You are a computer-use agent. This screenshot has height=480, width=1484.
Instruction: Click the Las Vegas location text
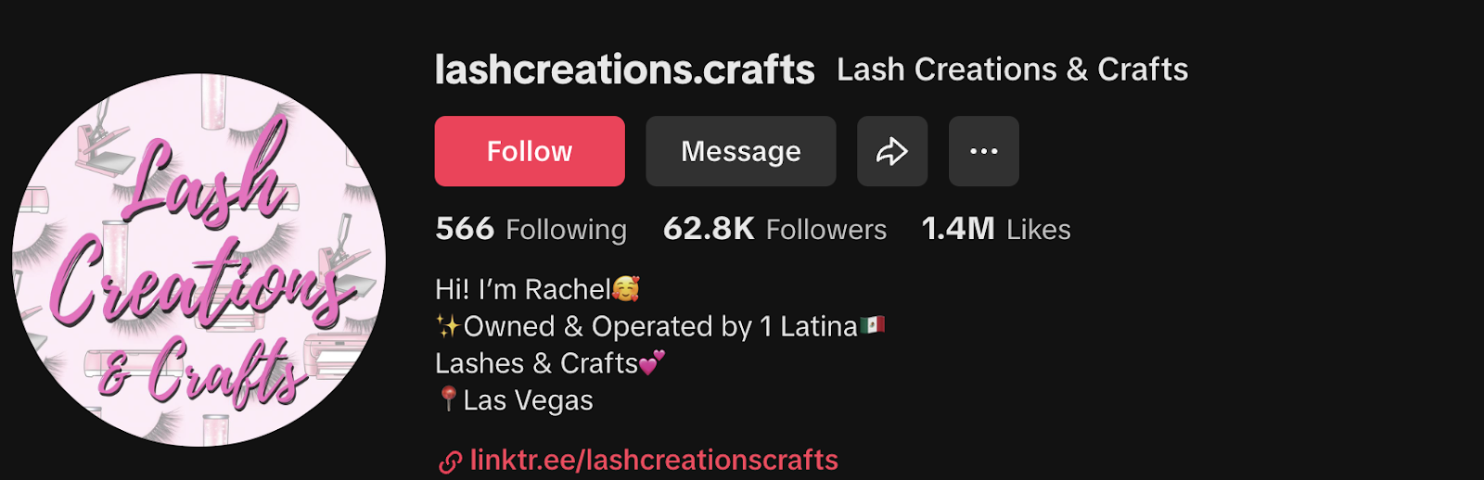coord(528,400)
